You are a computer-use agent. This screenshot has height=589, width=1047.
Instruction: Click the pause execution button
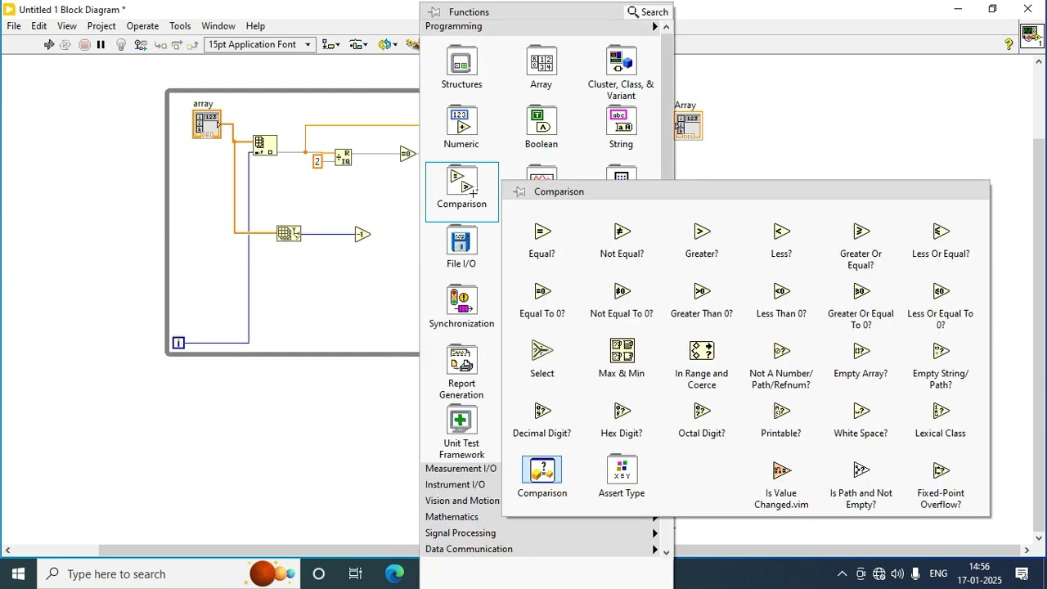(x=101, y=45)
